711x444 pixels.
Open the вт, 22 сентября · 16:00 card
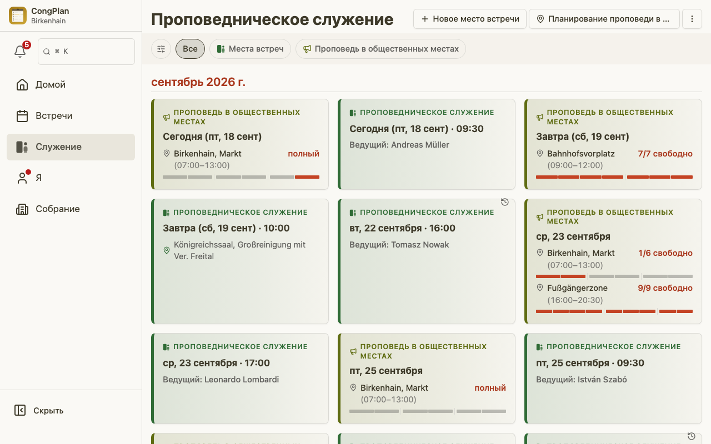point(427,261)
